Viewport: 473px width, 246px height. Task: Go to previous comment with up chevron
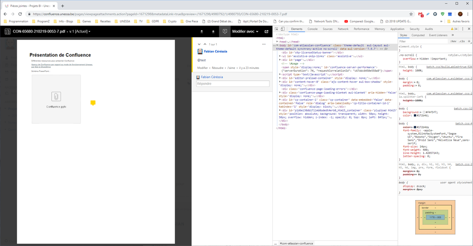pos(205,44)
